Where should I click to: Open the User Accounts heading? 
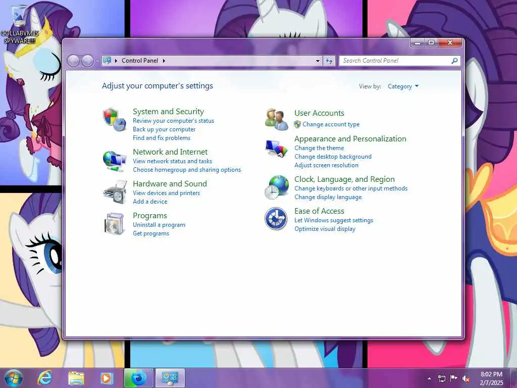(x=319, y=113)
